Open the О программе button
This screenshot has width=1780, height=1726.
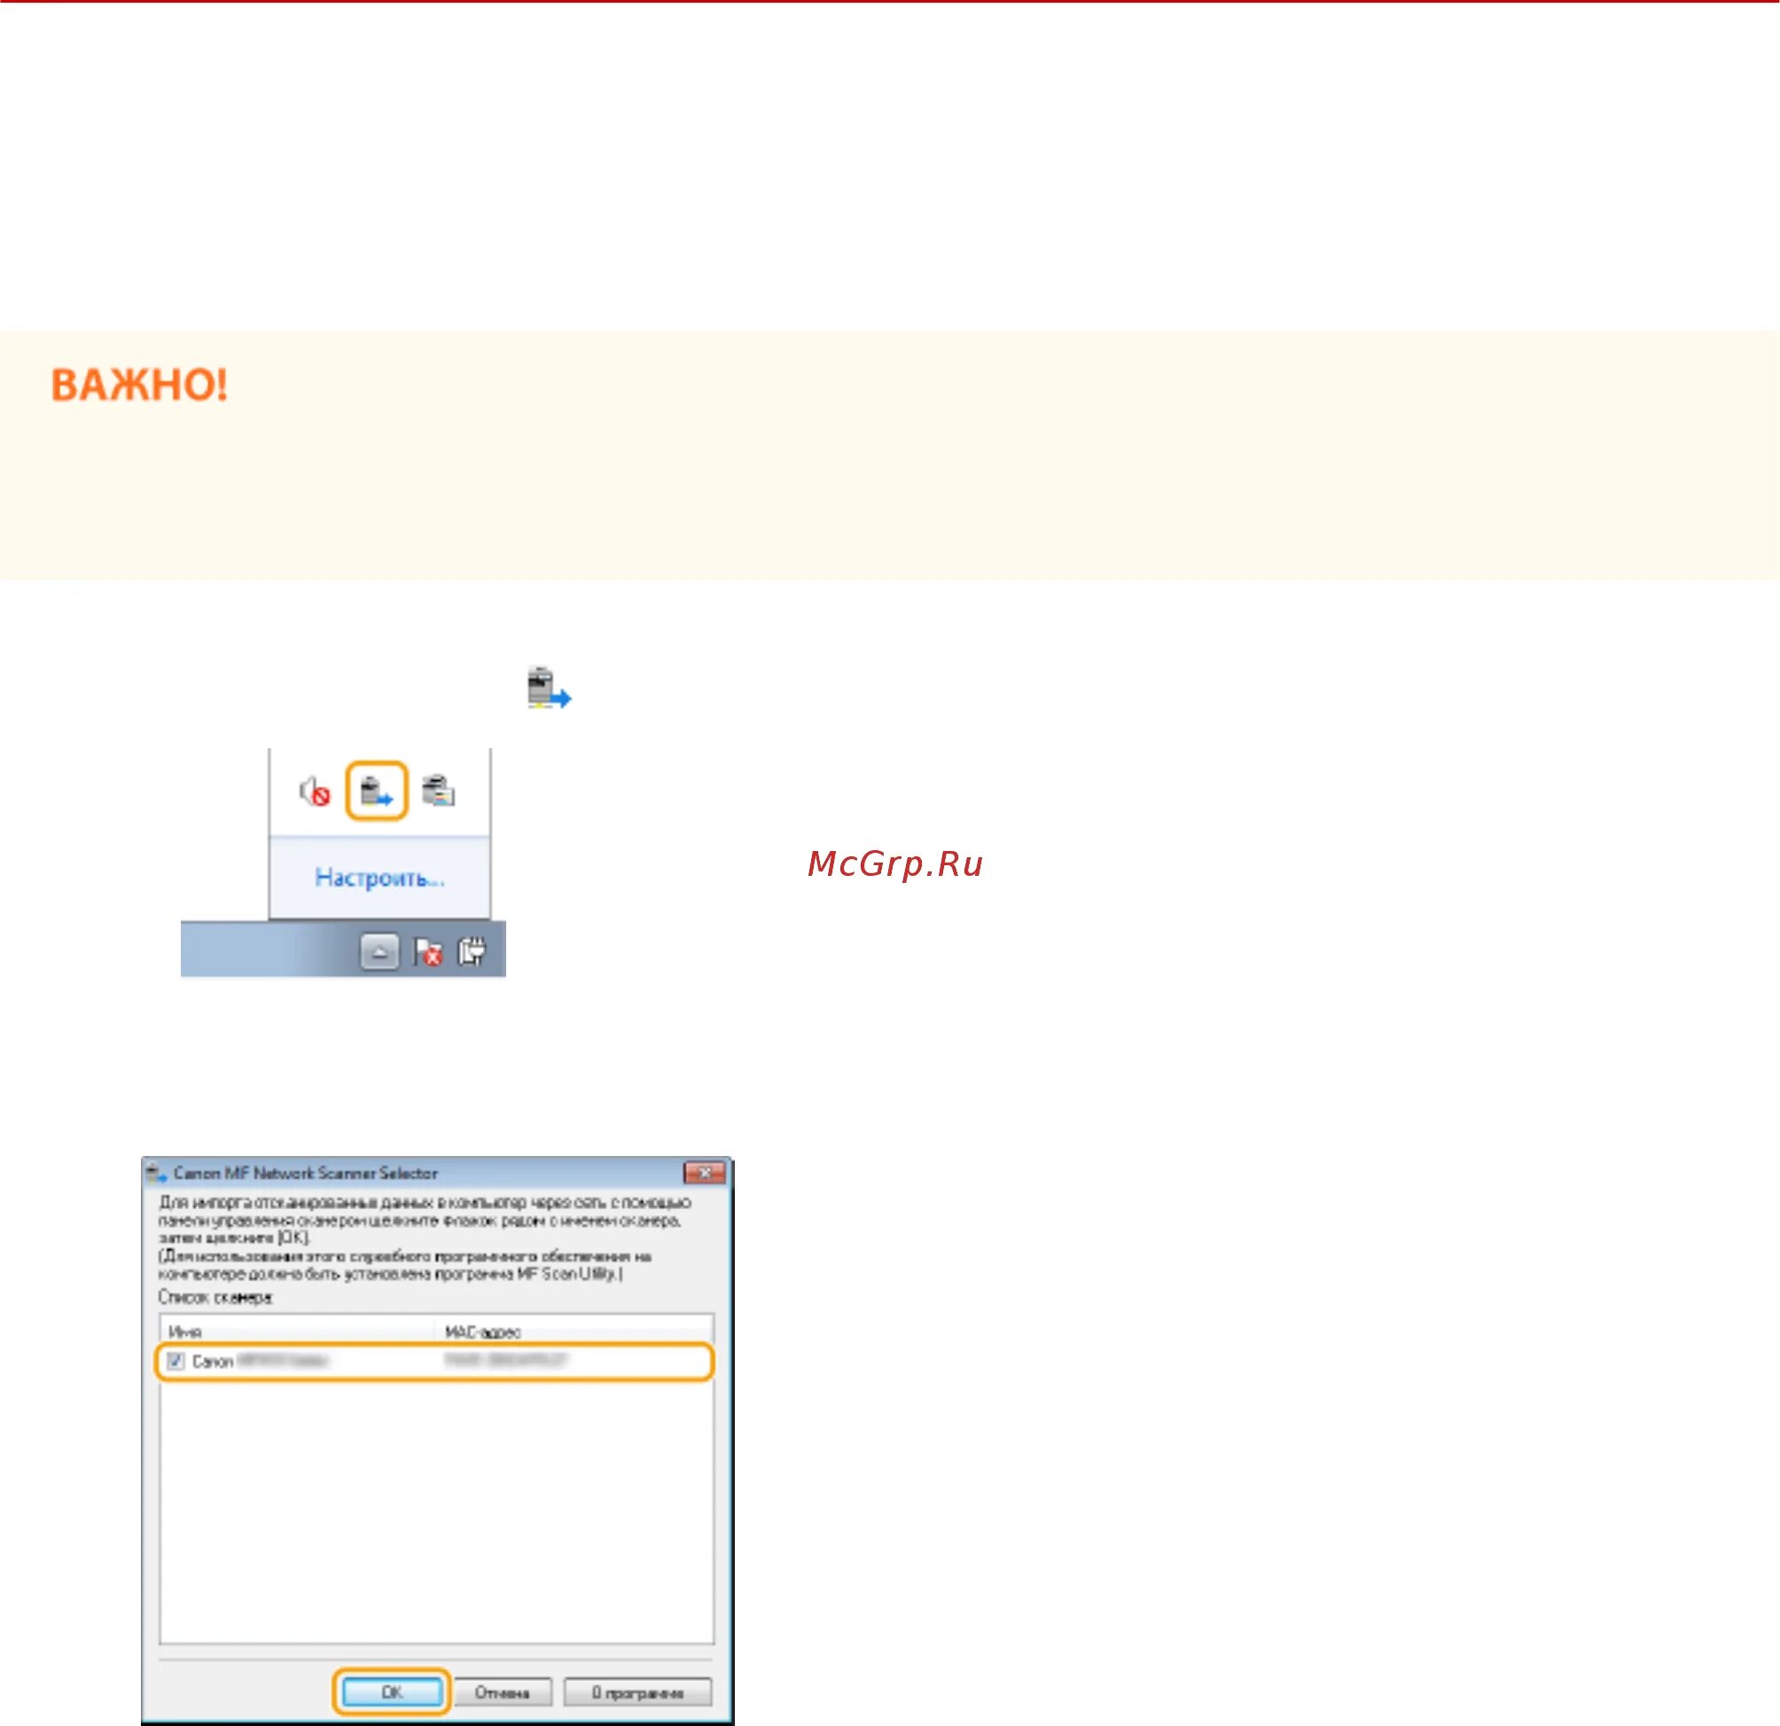click(637, 1692)
